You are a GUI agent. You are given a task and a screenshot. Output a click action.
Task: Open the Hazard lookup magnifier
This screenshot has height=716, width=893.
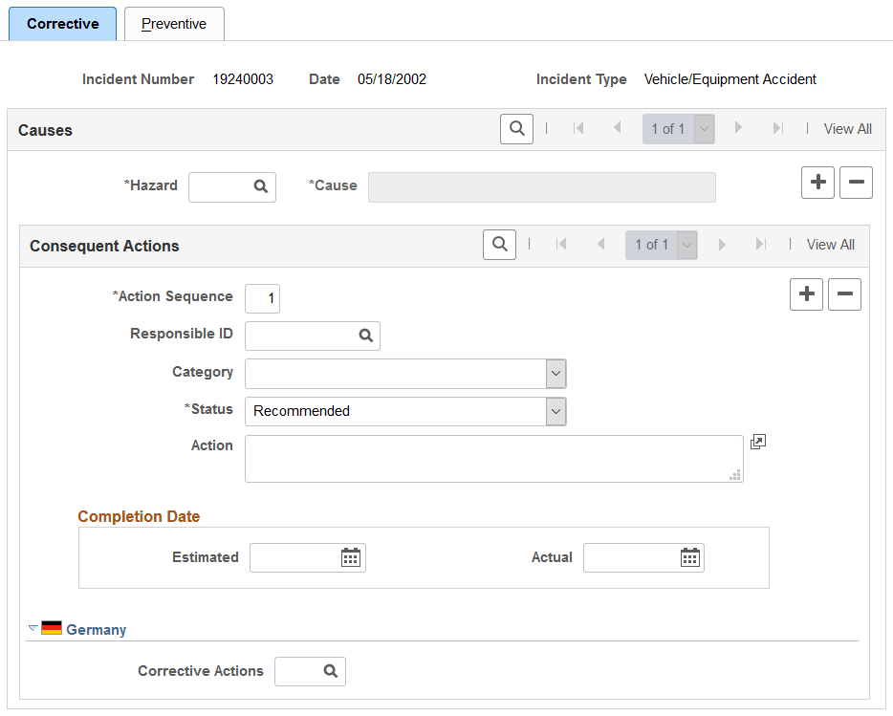261,186
